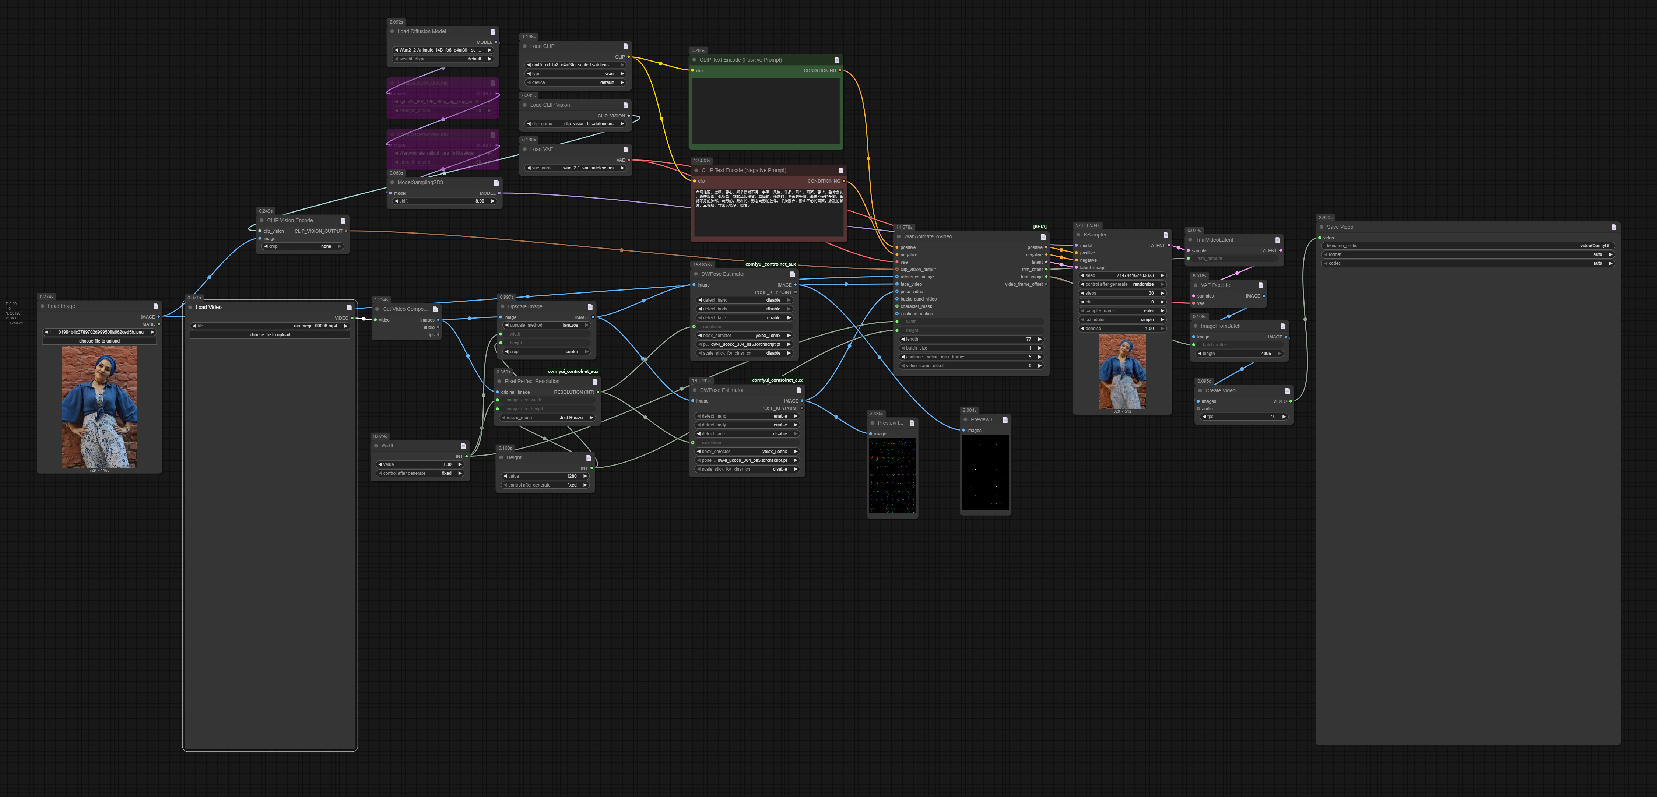Toggle detect_face setting on the DWPose Estimator
The height and width of the screenshot is (797, 1657).
pos(744,317)
